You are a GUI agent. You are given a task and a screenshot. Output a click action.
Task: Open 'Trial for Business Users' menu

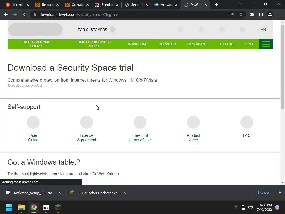coord(93,44)
